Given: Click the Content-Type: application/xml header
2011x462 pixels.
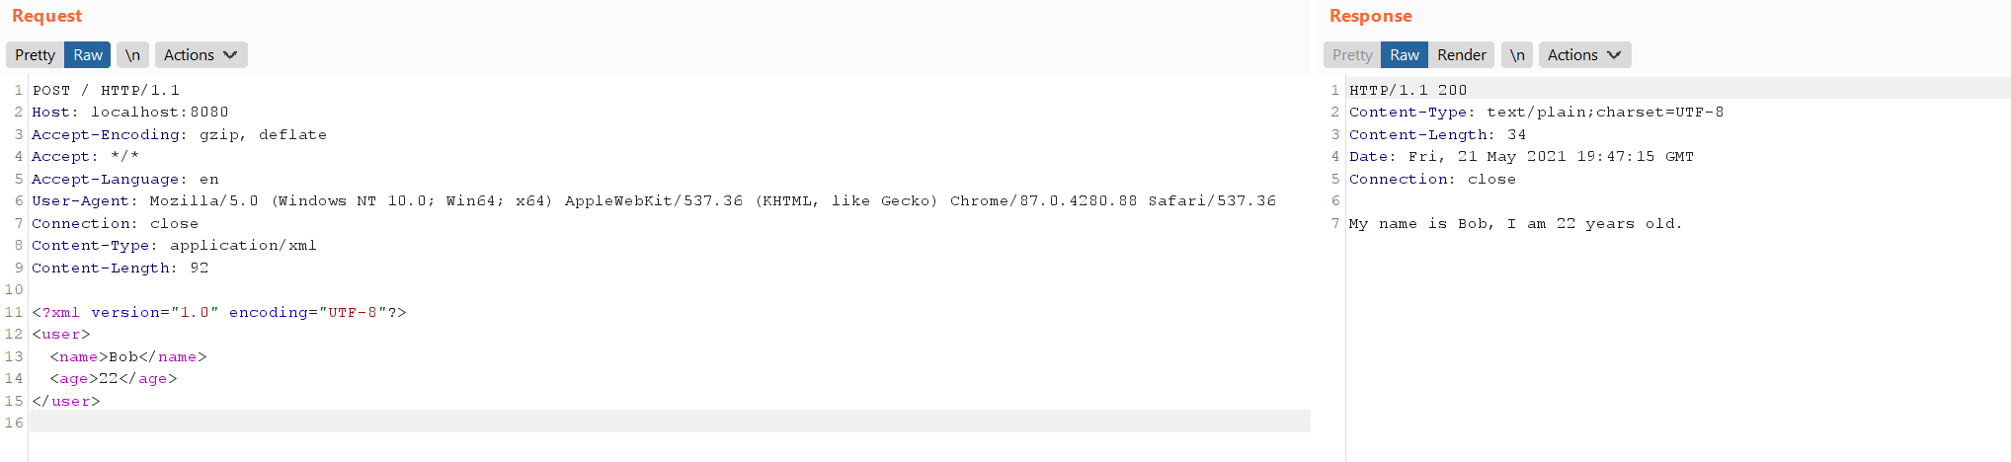Looking at the screenshot, I should pos(174,246).
